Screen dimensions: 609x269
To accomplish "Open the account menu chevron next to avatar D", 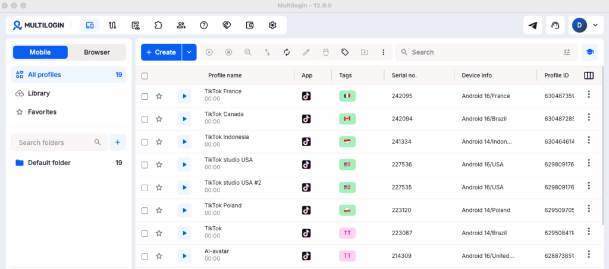I will [x=595, y=26].
